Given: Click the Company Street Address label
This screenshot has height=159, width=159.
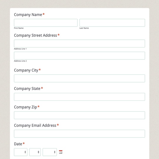Looking at the screenshot, I should (36, 36).
